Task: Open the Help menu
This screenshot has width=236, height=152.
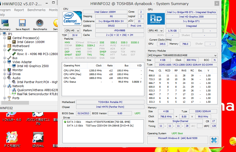Action: pyautogui.click(x=2, y=15)
